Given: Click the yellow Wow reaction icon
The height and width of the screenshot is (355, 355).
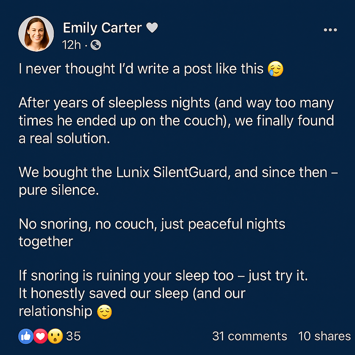Looking at the screenshot, I should coord(56,336).
